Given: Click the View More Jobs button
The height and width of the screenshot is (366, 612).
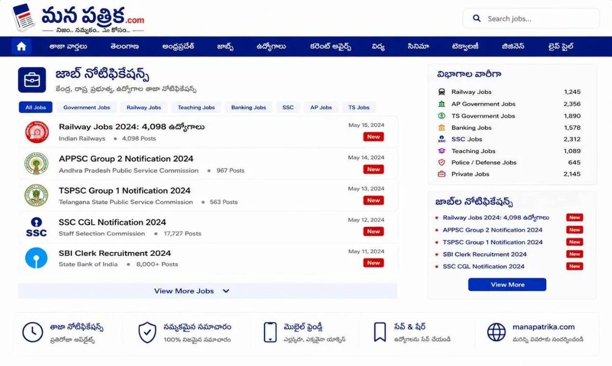Looking at the screenshot, I should 208,291.
